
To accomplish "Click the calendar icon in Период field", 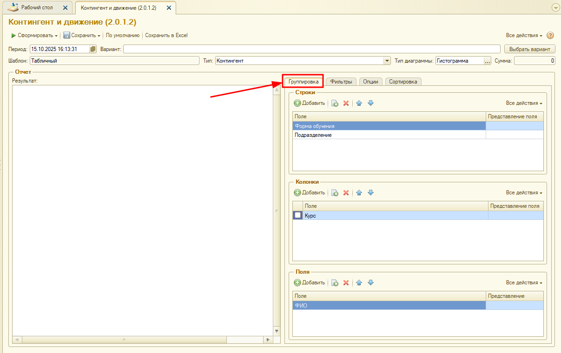I will click(x=93, y=49).
